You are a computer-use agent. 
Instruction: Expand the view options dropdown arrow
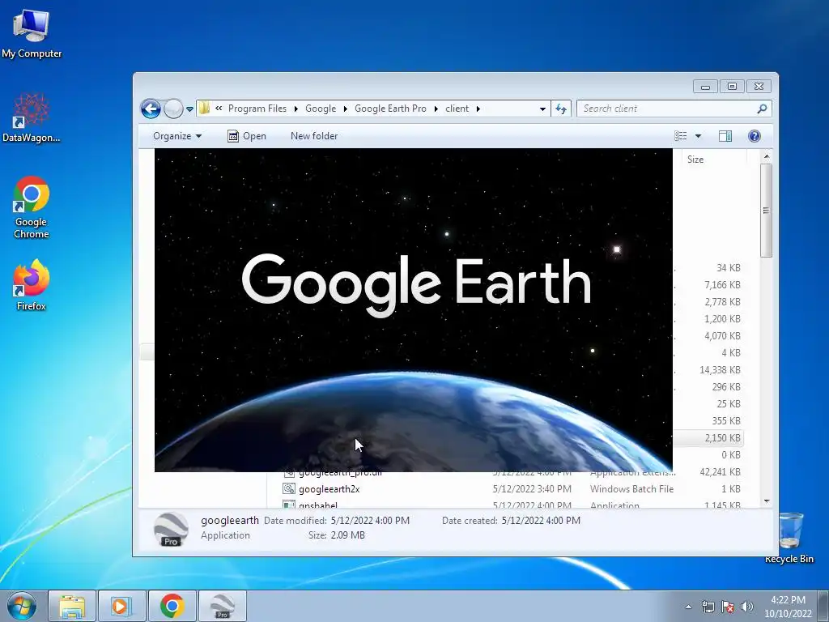pos(698,136)
